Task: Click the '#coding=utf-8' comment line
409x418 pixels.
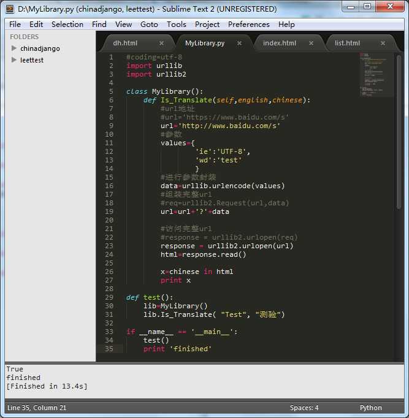Action: click(x=154, y=57)
